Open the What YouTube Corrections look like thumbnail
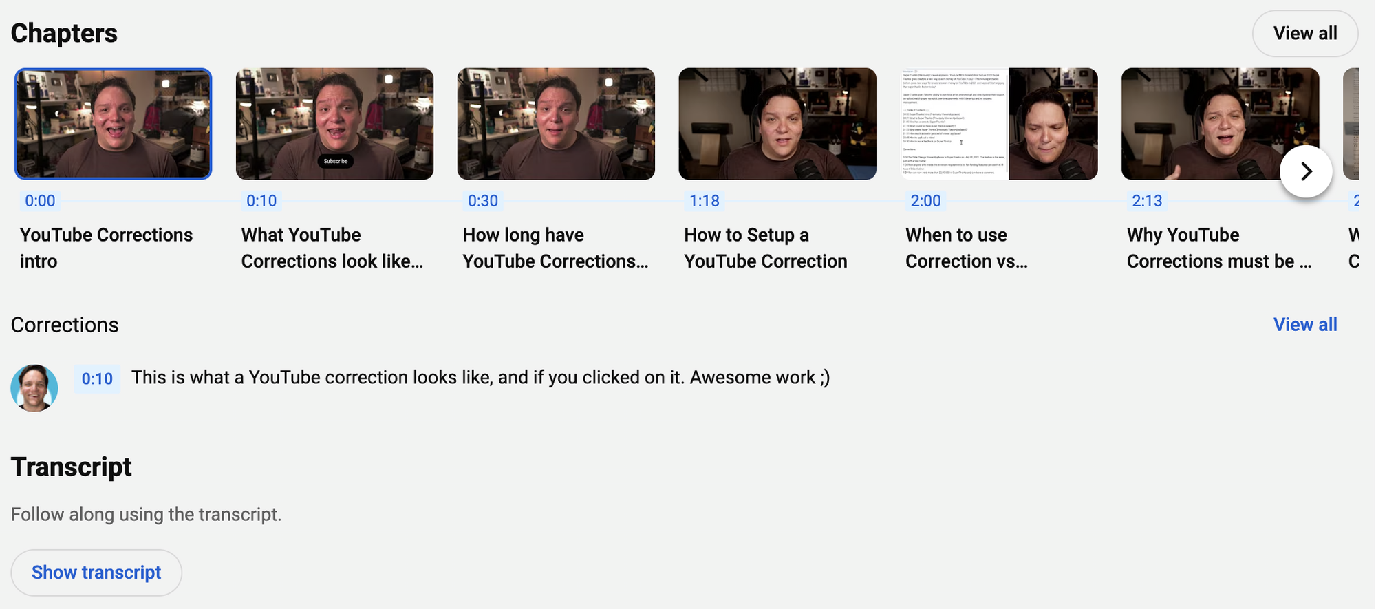The width and height of the screenshot is (1376, 609). tap(335, 124)
